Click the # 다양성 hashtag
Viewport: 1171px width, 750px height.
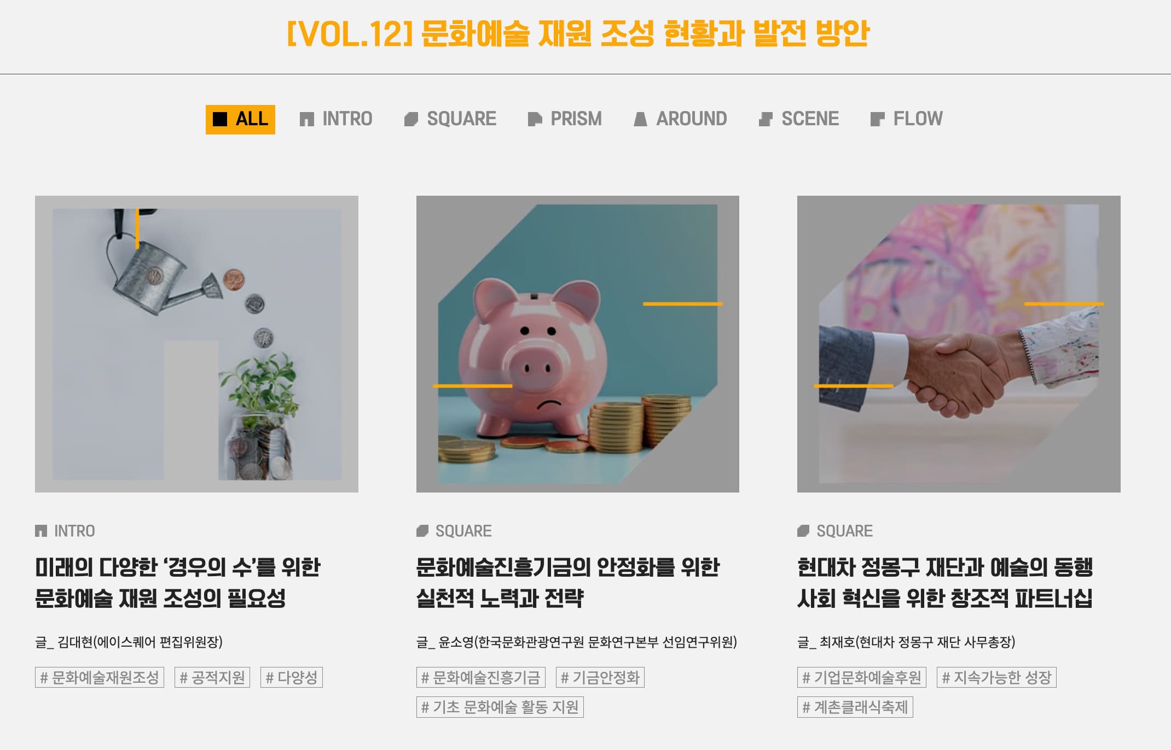tap(292, 677)
